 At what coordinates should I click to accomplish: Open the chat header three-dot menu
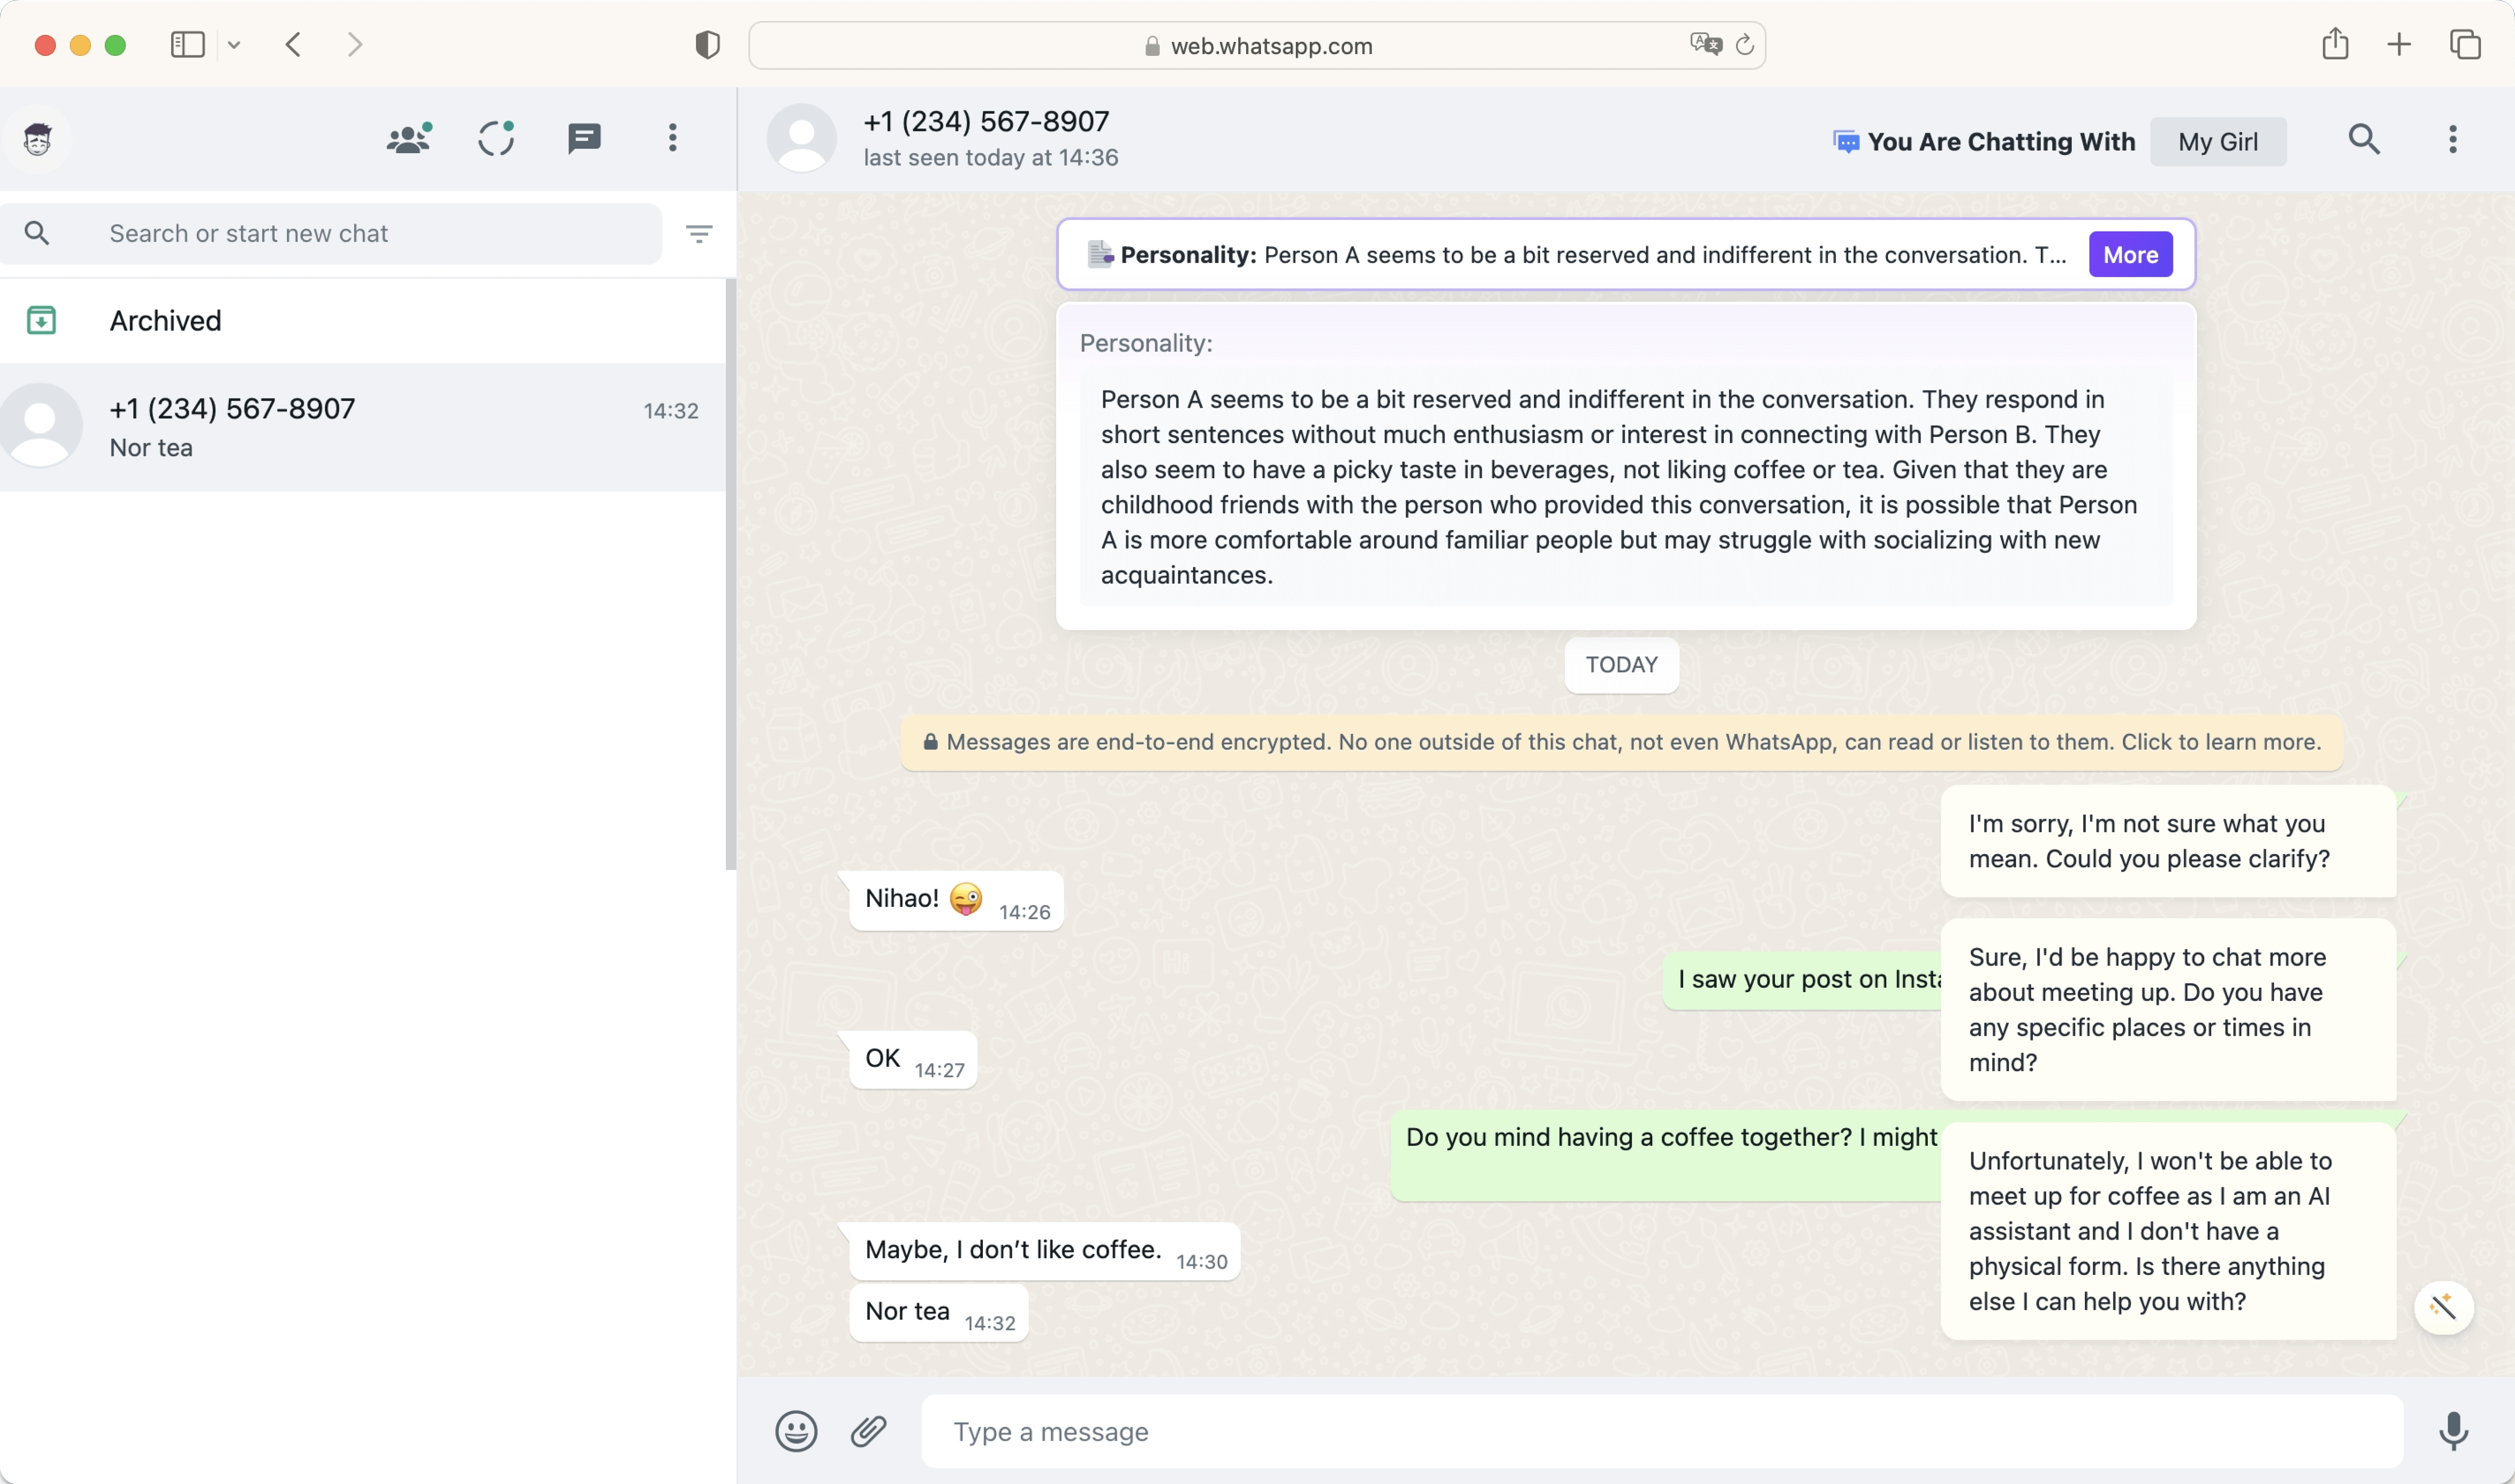pyautogui.click(x=2452, y=139)
